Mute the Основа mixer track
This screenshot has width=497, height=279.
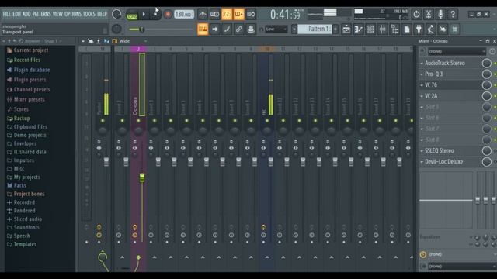pyautogui.click(x=138, y=121)
